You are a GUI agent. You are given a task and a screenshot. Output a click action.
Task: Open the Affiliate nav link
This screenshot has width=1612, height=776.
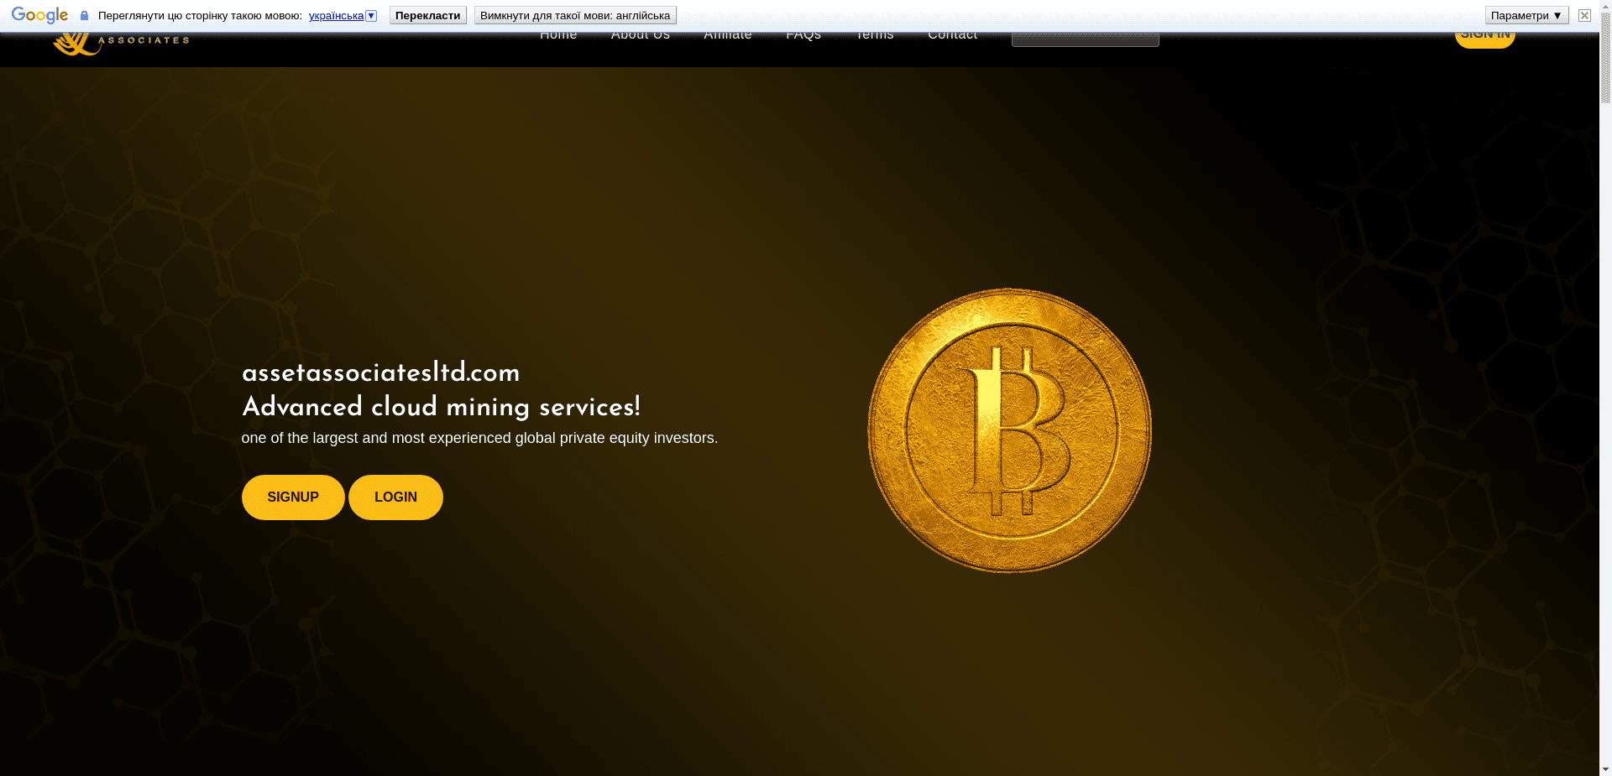point(727,36)
